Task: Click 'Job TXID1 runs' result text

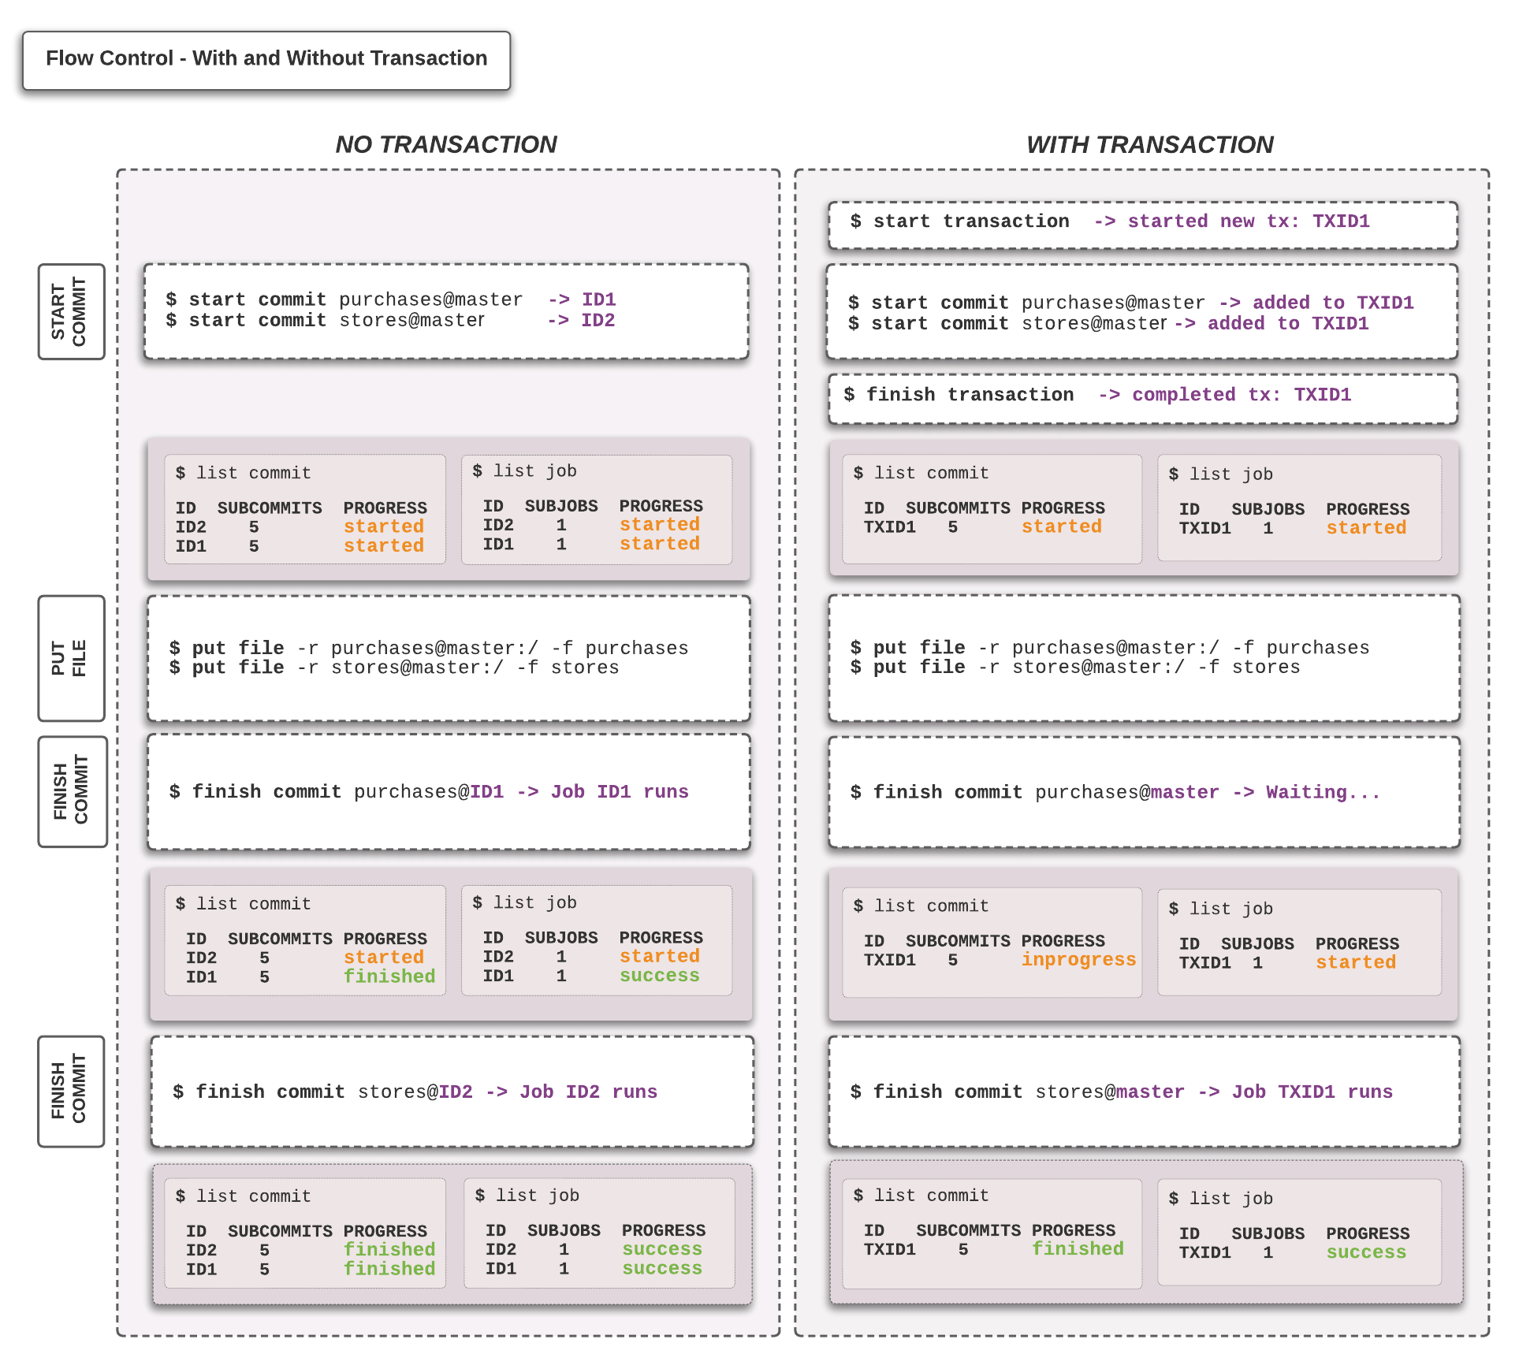Action: tap(1312, 1092)
